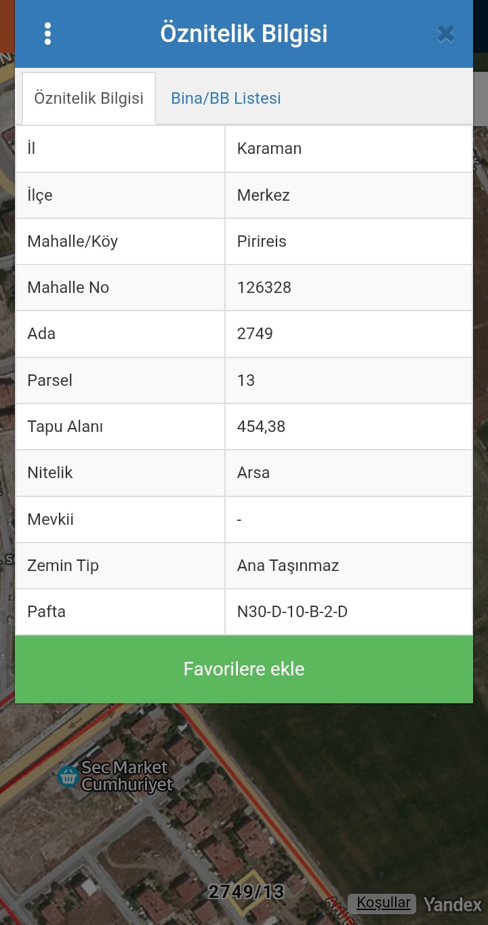This screenshot has width=488, height=925.
Task: Switch to the Bina/BB Listesi tab
Action: [x=226, y=98]
